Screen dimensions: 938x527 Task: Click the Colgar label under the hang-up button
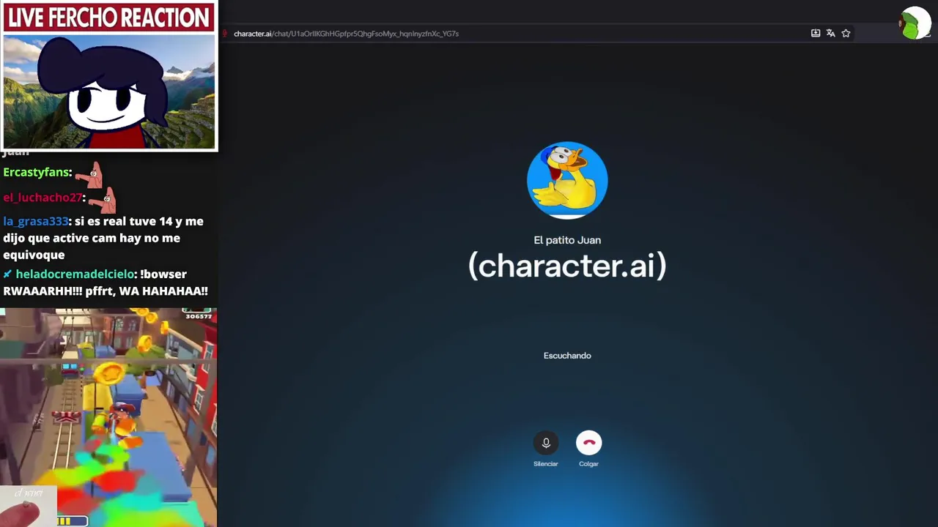click(588, 464)
